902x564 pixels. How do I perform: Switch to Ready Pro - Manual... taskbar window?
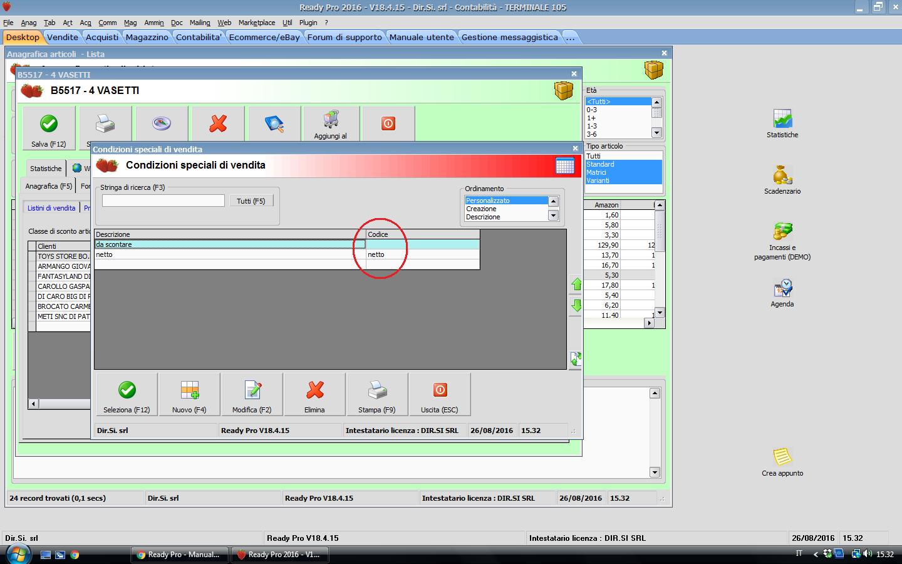179,555
